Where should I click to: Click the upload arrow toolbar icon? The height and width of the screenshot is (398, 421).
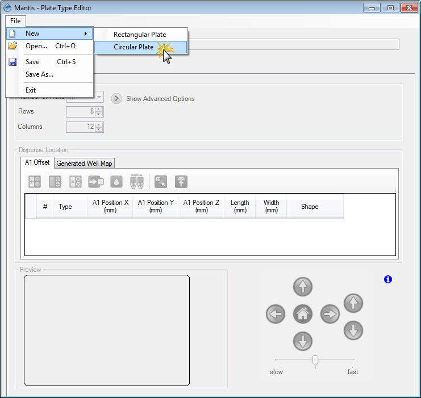pyautogui.click(x=181, y=182)
